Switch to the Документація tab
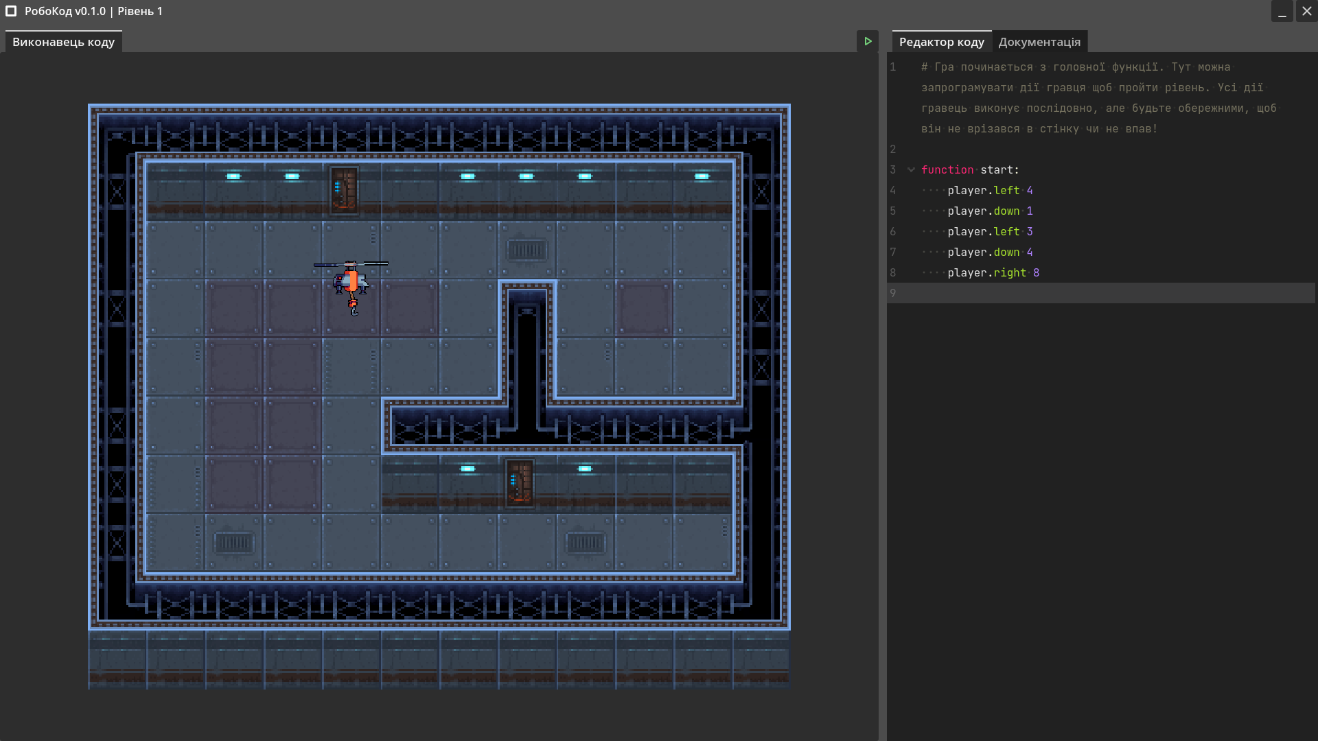This screenshot has height=741, width=1318. (1039, 42)
